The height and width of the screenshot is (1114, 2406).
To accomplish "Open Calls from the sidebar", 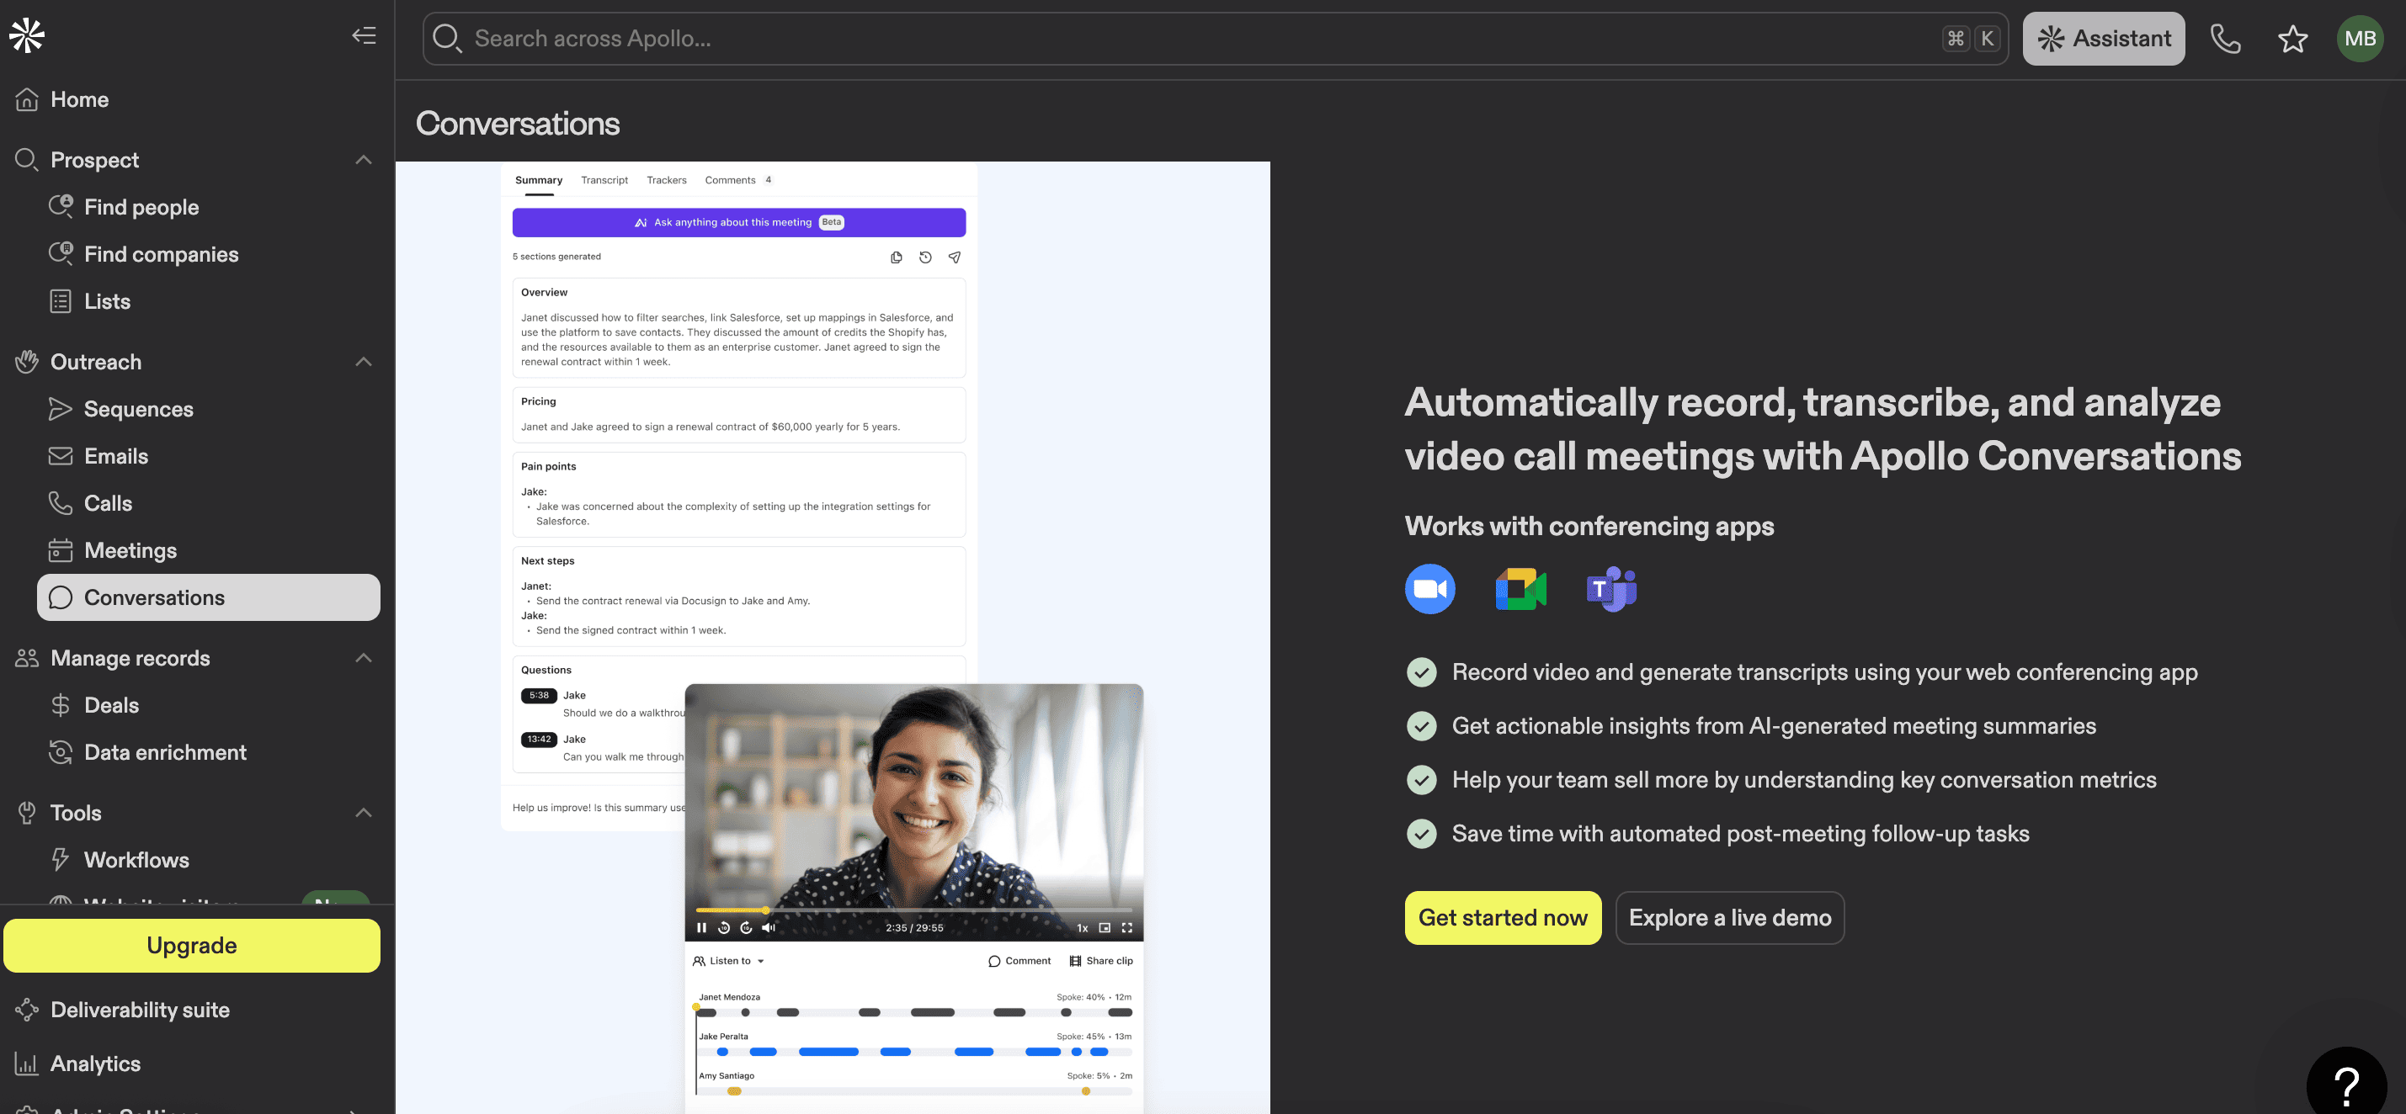I will [x=108, y=502].
